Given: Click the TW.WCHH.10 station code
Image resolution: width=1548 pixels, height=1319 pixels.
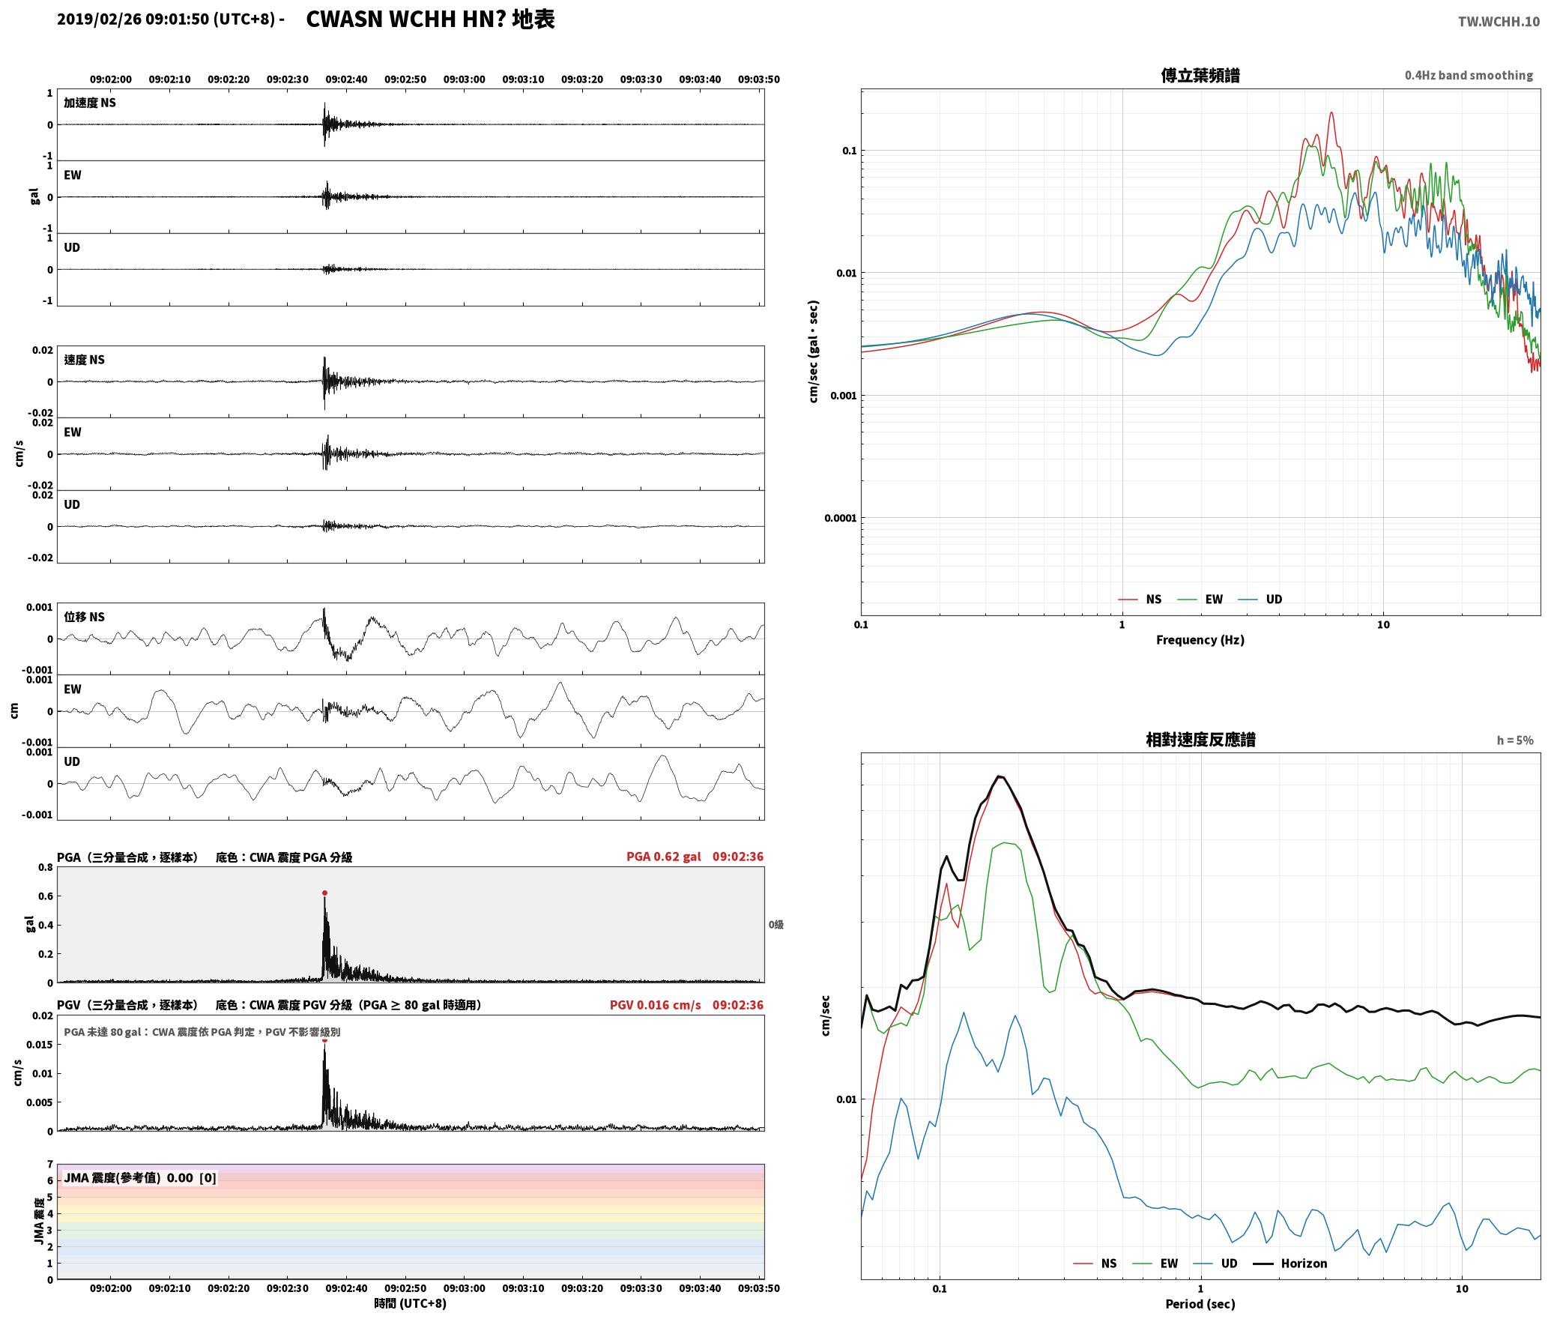Looking at the screenshot, I should (1499, 22).
